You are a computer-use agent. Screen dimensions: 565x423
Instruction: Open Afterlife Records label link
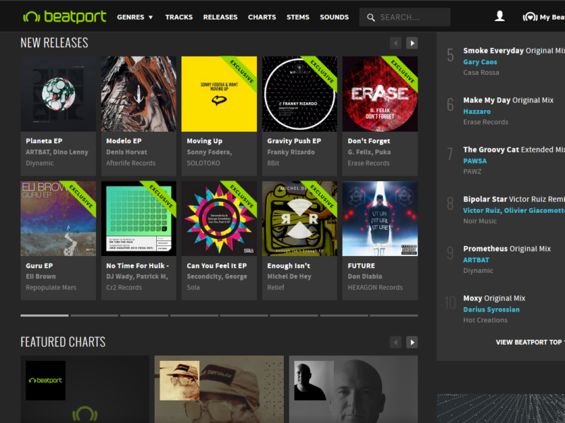(x=131, y=163)
